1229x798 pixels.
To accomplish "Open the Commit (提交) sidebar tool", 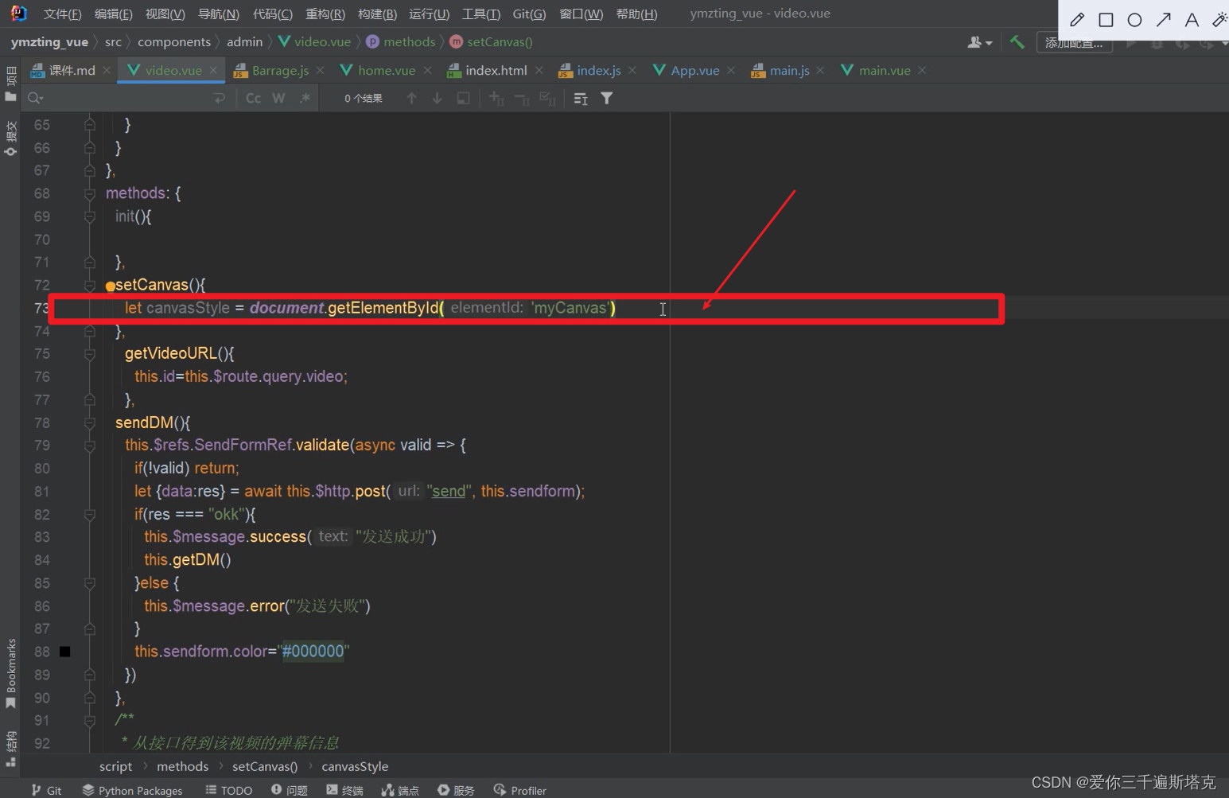I will pos(10,138).
